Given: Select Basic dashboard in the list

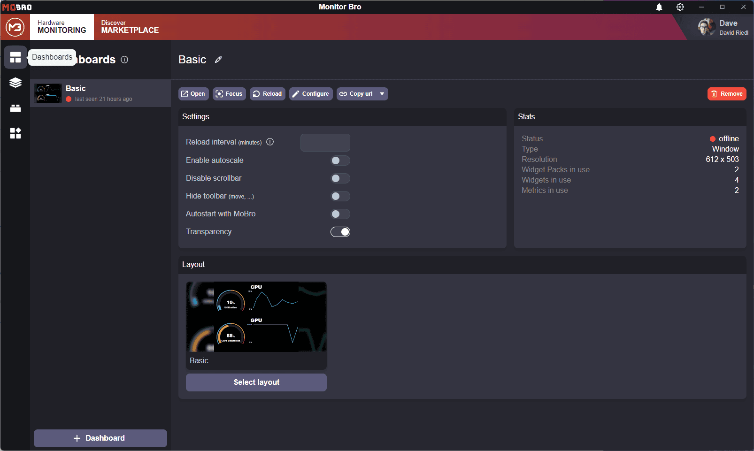Looking at the screenshot, I should (100, 93).
